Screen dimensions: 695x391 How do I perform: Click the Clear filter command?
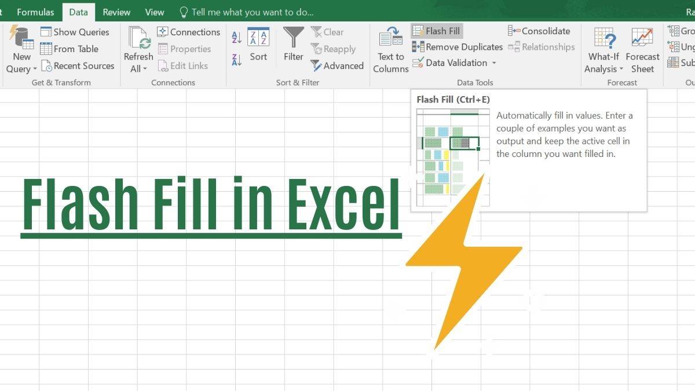[327, 32]
